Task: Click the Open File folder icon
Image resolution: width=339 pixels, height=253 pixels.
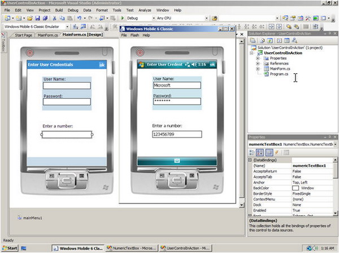Action: [x=30, y=18]
